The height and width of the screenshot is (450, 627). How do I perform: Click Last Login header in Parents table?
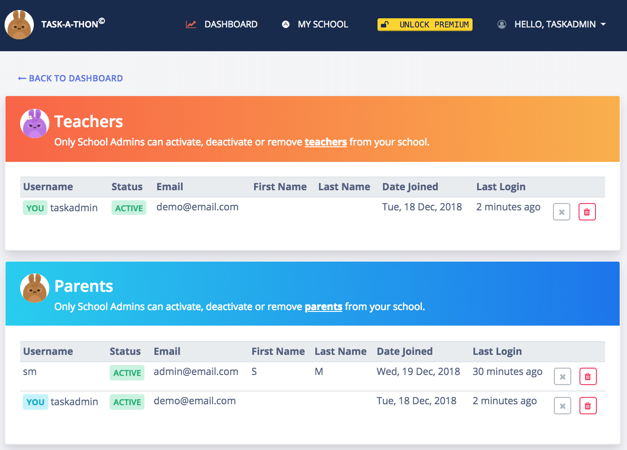[x=497, y=351]
